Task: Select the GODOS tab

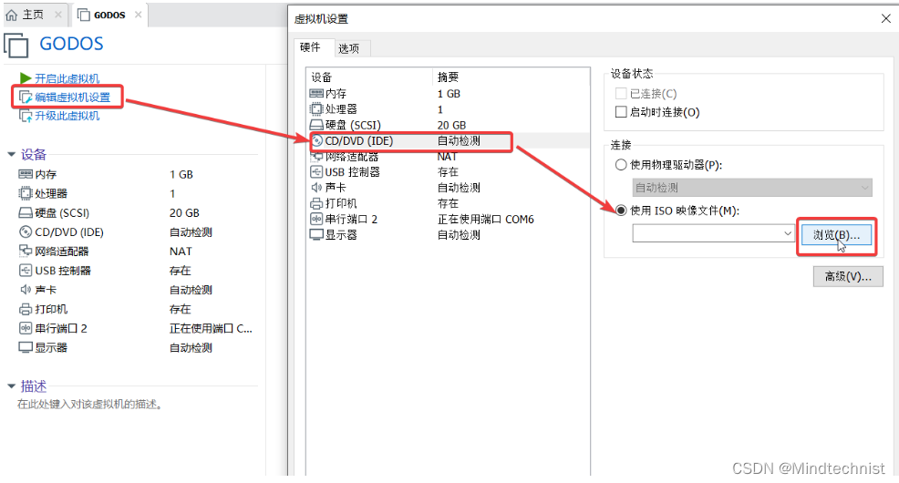Action: 109,15
